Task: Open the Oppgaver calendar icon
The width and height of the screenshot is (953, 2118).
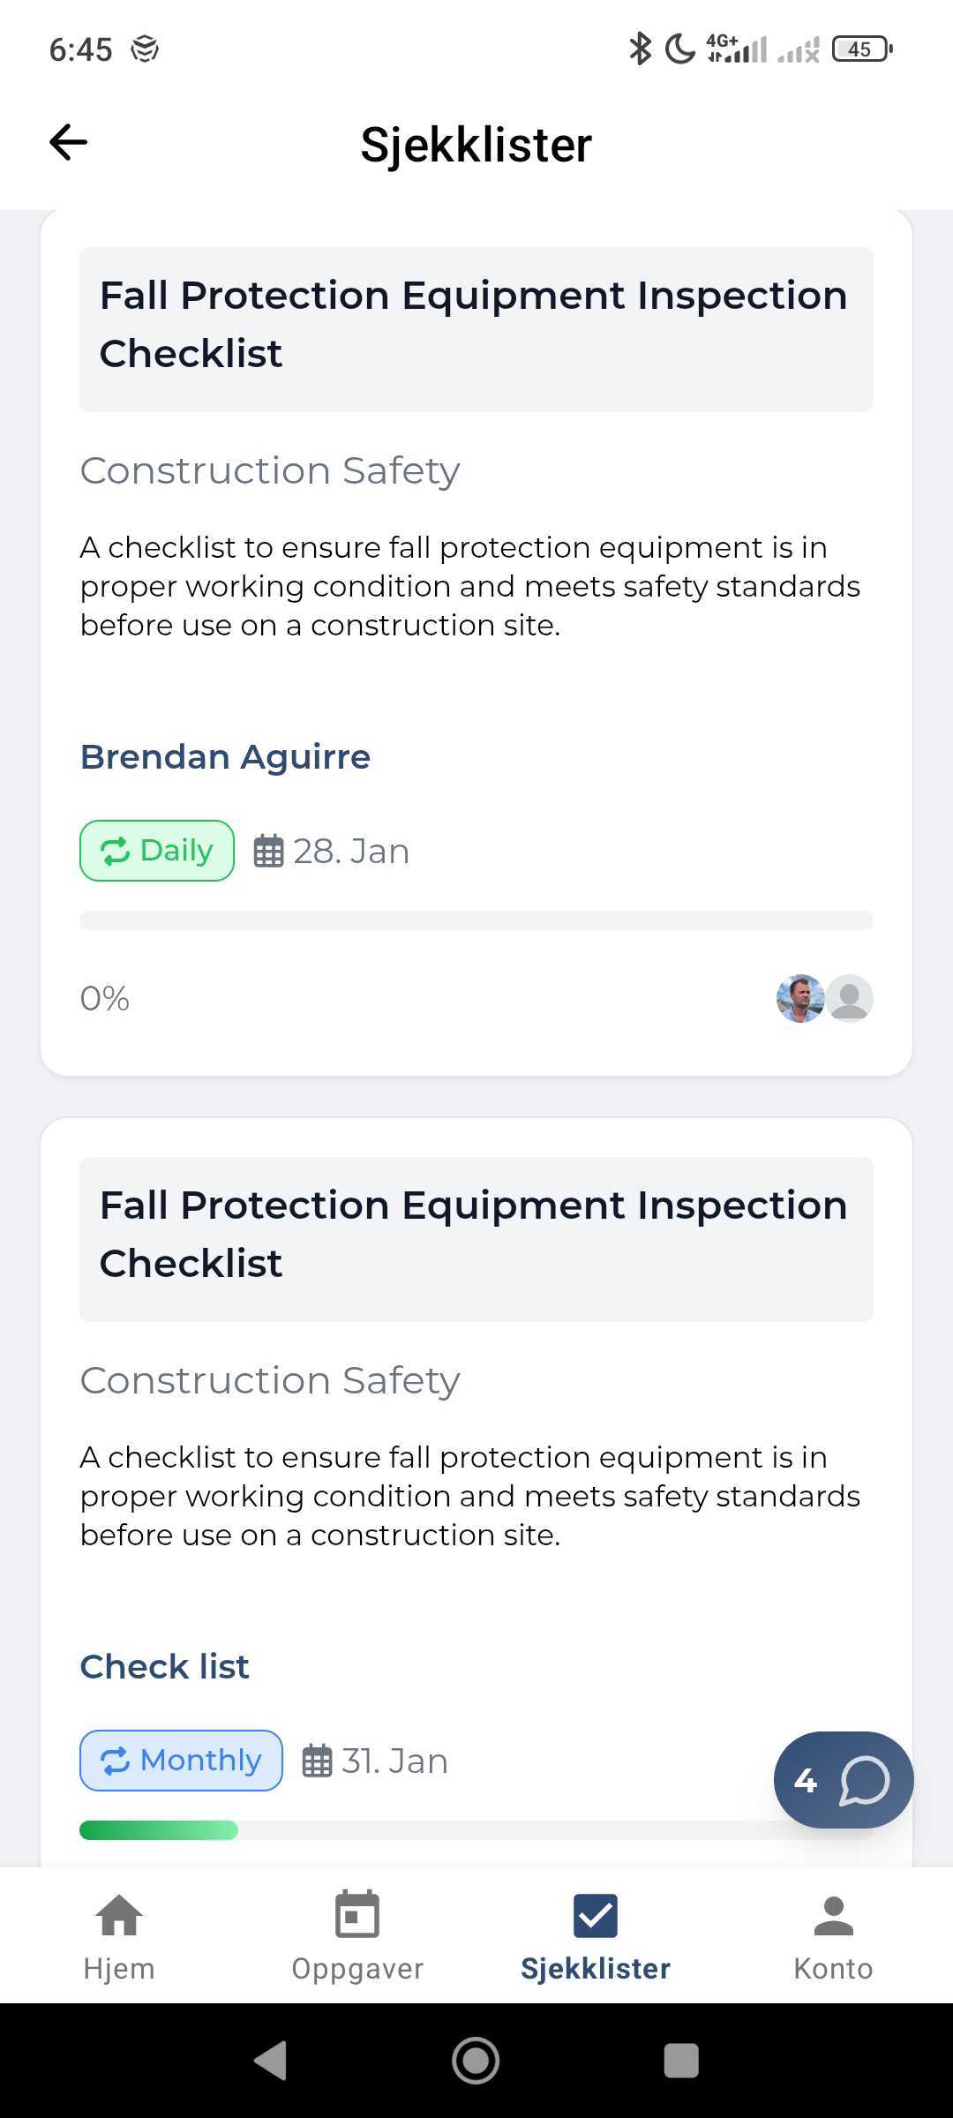Action: point(357,1916)
